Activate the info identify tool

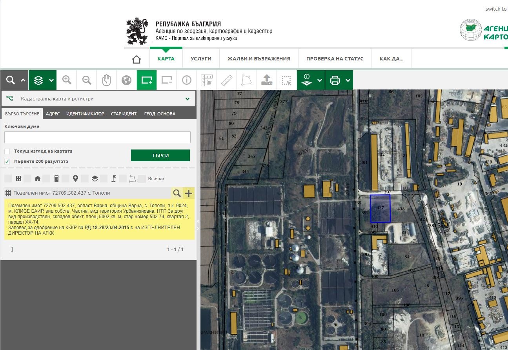tap(186, 80)
